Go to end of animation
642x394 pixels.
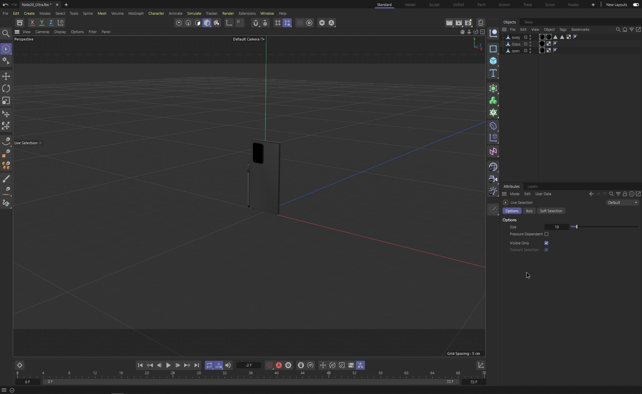pos(197,365)
